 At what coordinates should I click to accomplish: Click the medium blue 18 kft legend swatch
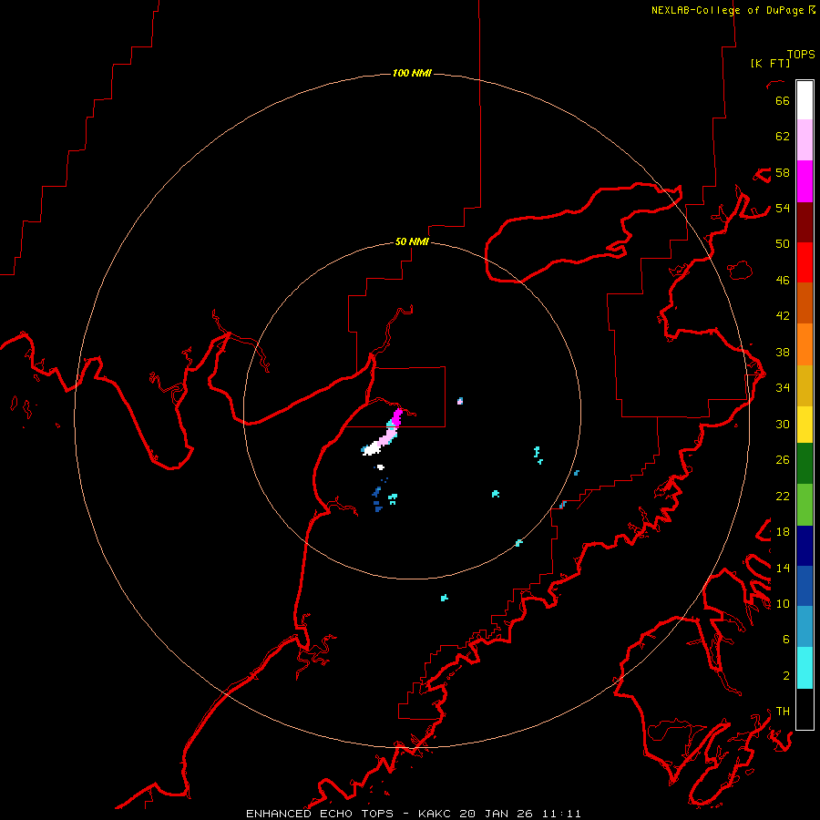click(x=805, y=586)
